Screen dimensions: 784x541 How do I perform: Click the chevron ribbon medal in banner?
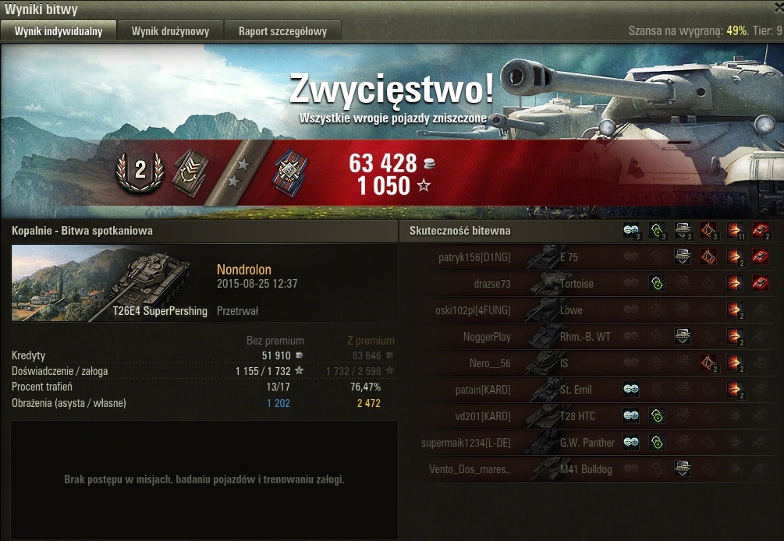(190, 172)
